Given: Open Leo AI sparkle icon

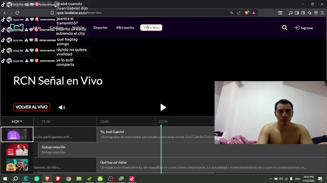Looking at the screenshot, I should 310,13.
